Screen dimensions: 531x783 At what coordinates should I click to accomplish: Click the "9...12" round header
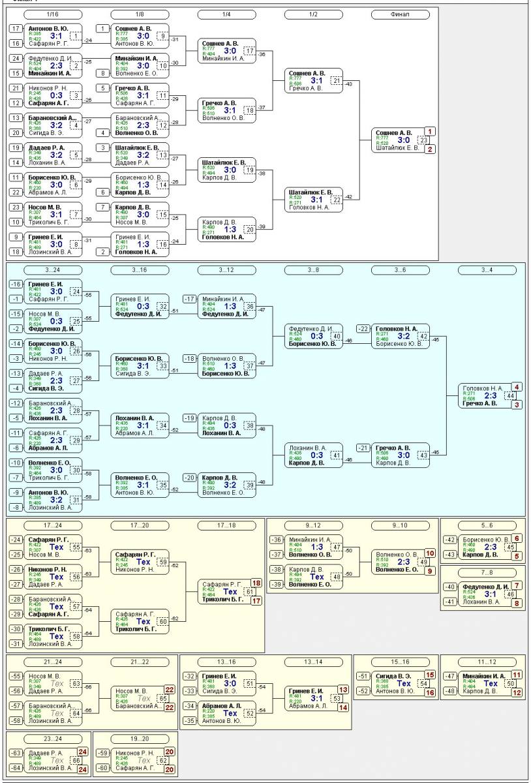[x=314, y=525]
